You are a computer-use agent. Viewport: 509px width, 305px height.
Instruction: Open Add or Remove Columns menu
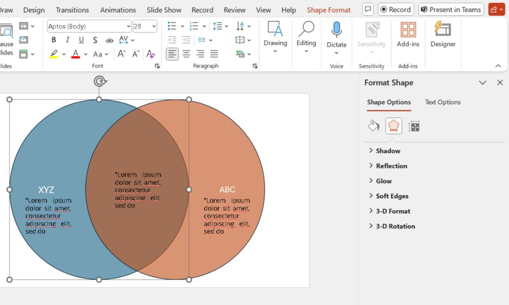tap(205, 40)
